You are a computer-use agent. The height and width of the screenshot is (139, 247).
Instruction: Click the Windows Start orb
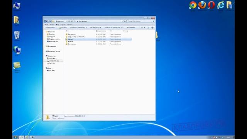tap(15, 137)
